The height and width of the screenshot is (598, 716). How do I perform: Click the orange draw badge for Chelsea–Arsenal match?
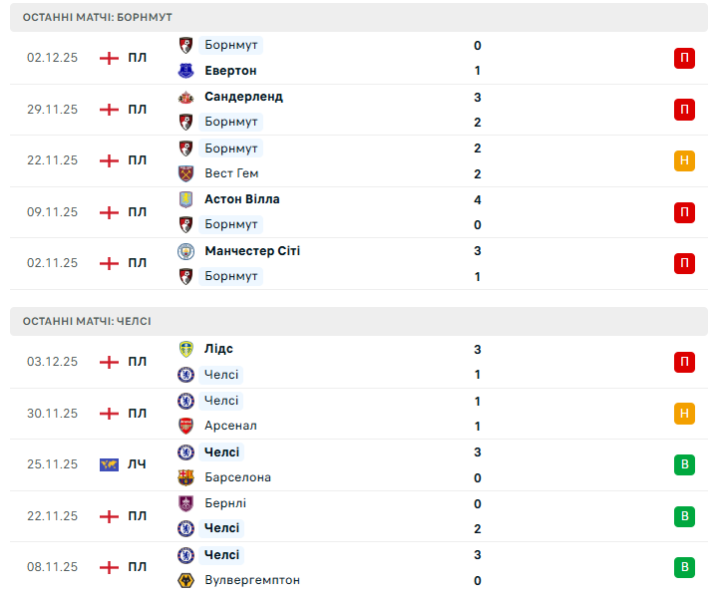pos(684,413)
